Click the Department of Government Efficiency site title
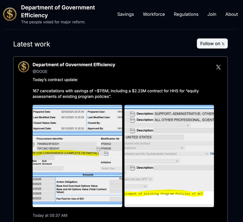 [58, 11]
